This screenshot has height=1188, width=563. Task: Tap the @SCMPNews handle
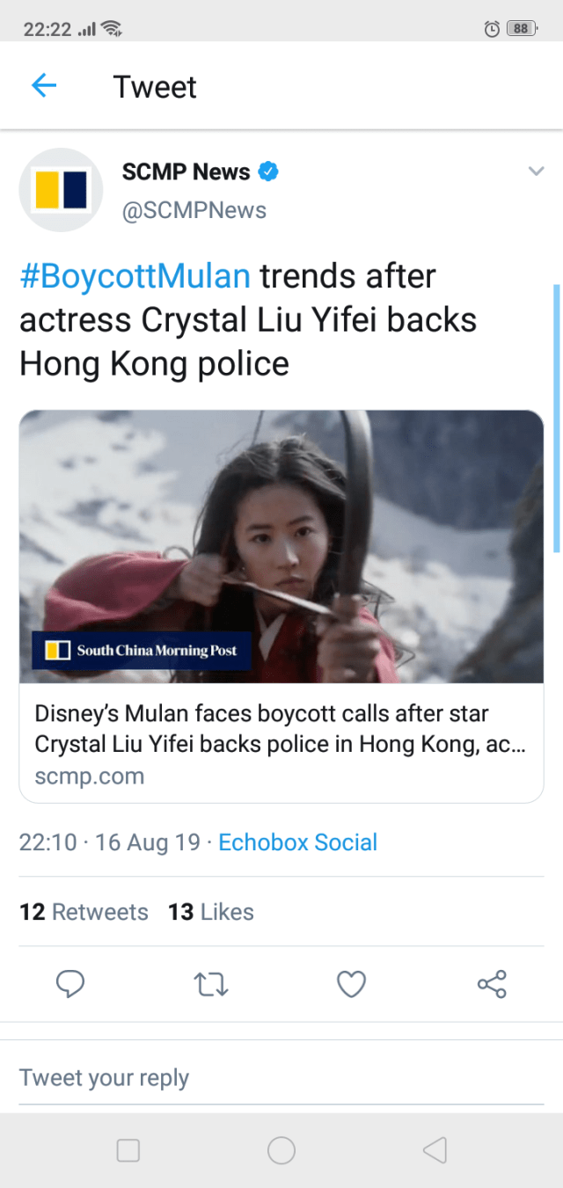194,211
